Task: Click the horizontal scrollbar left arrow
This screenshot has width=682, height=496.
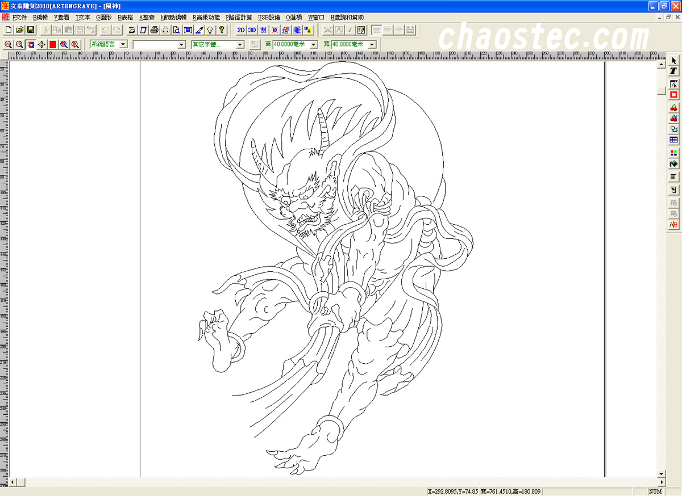Action: coord(13,482)
